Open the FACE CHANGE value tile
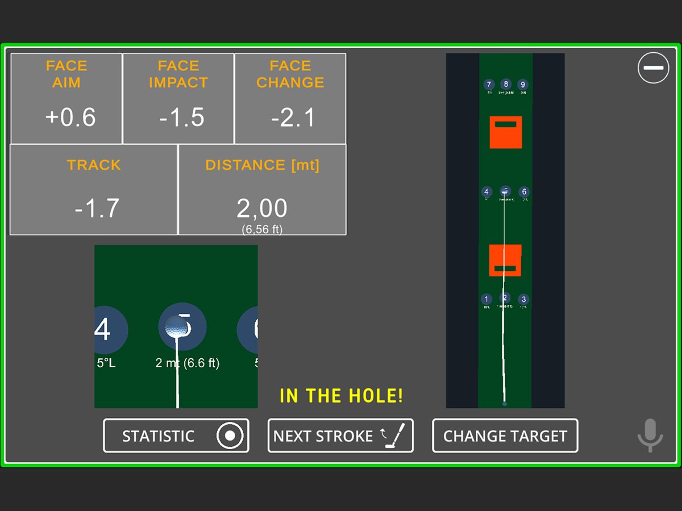 click(x=290, y=98)
